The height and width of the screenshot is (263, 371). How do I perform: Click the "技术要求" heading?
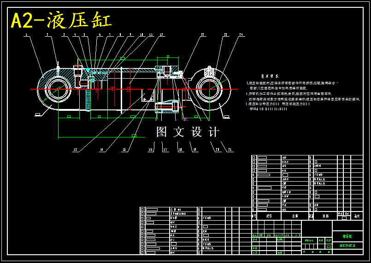[270, 76]
